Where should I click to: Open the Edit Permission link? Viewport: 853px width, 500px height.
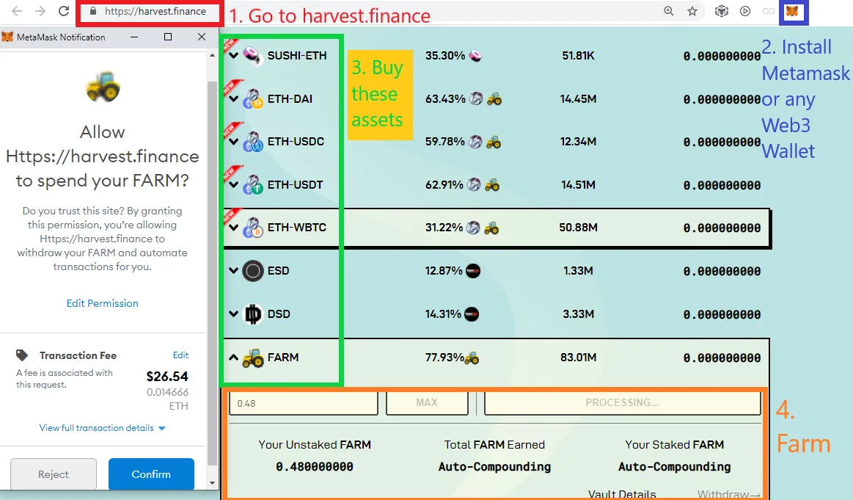102,303
